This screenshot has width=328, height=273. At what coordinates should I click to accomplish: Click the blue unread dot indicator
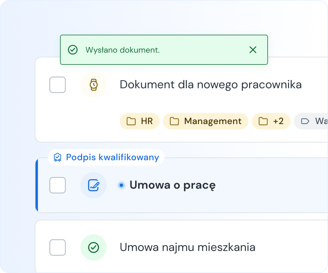pos(122,185)
